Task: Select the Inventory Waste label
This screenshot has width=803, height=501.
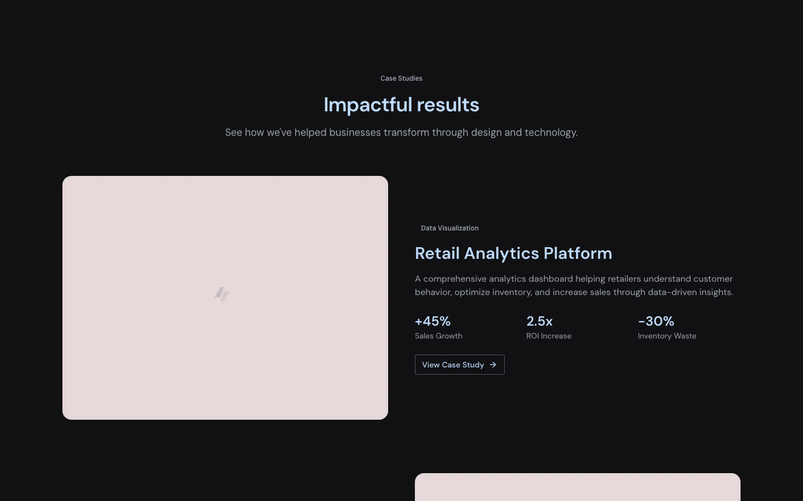Action: pos(667,336)
